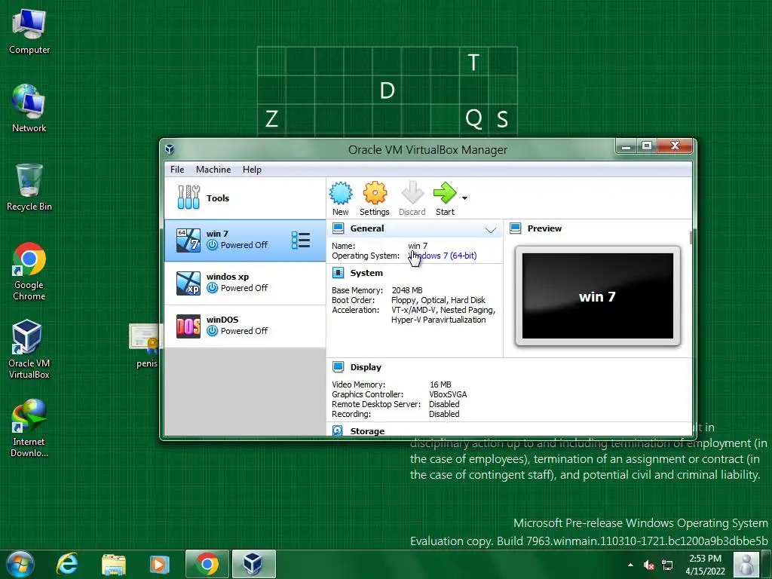Click the windos xp OS icon
The height and width of the screenshot is (579, 772).
pyautogui.click(x=188, y=283)
